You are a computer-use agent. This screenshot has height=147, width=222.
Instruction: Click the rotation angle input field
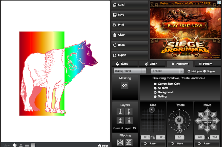tap(180, 137)
